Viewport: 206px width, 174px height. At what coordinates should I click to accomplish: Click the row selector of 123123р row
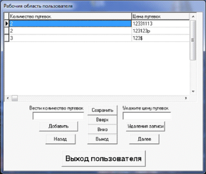tap(7, 31)
